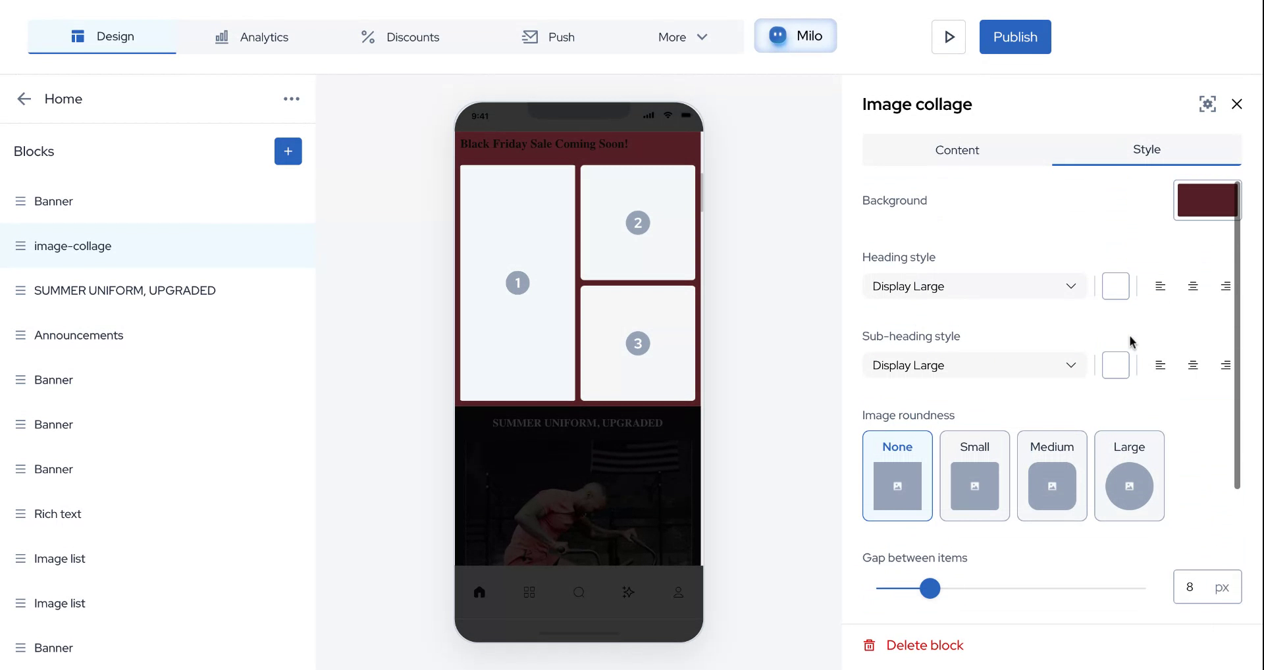
Task: Click the preview play button
Action: point(949,37)
